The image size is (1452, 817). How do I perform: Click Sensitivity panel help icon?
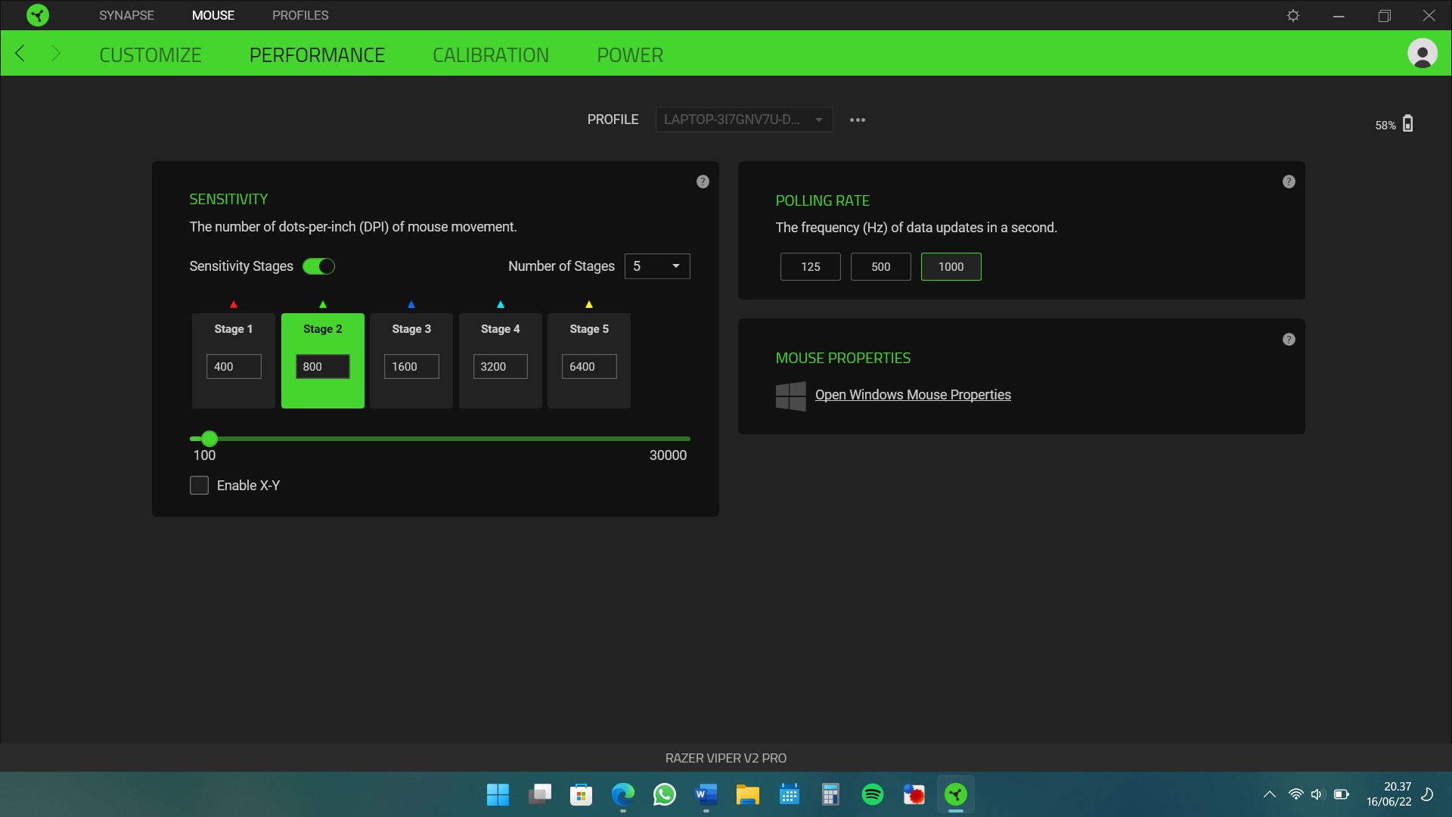pos(703,182)
